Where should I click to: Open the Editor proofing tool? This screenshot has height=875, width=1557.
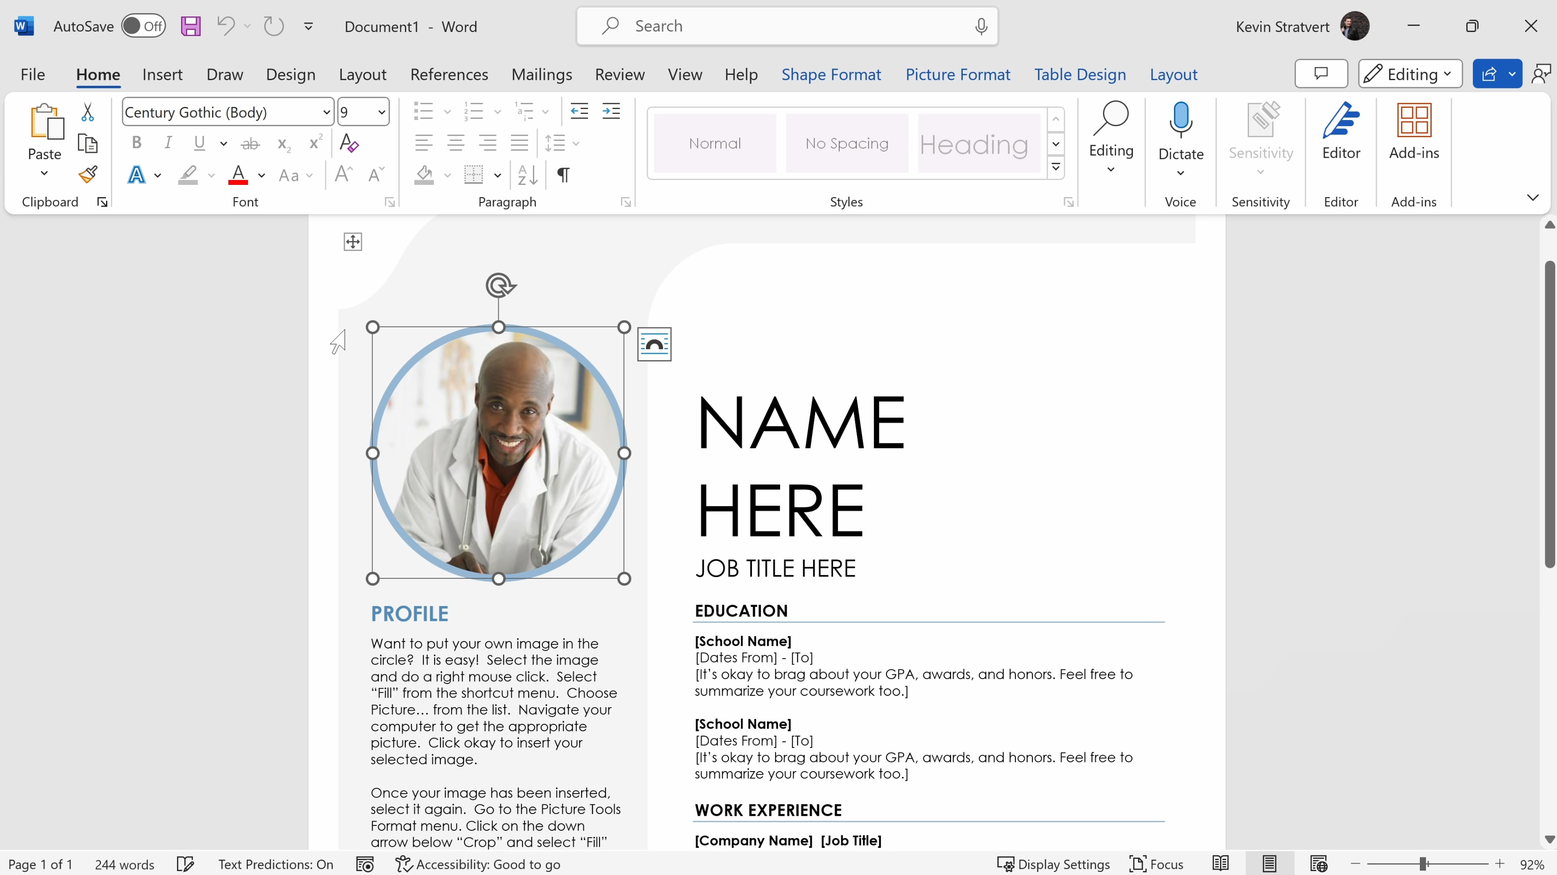click(x=1341, y=131)
